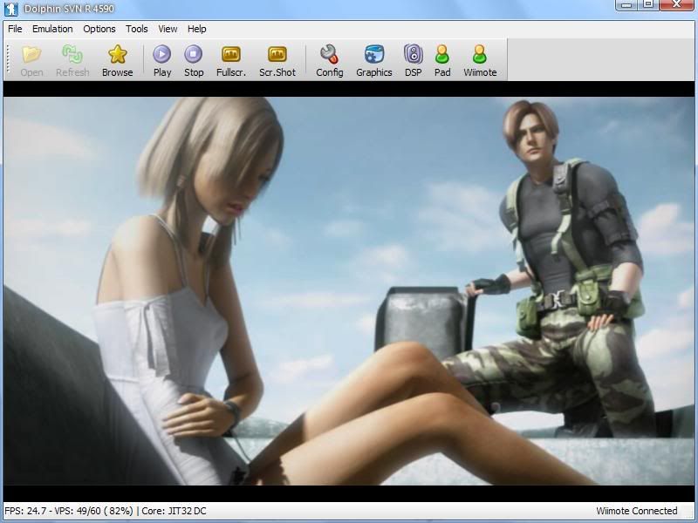Image resolution: width=698 pixels, height=523 pixels.
Task: Open the Options menu
Action: (99, 29)
